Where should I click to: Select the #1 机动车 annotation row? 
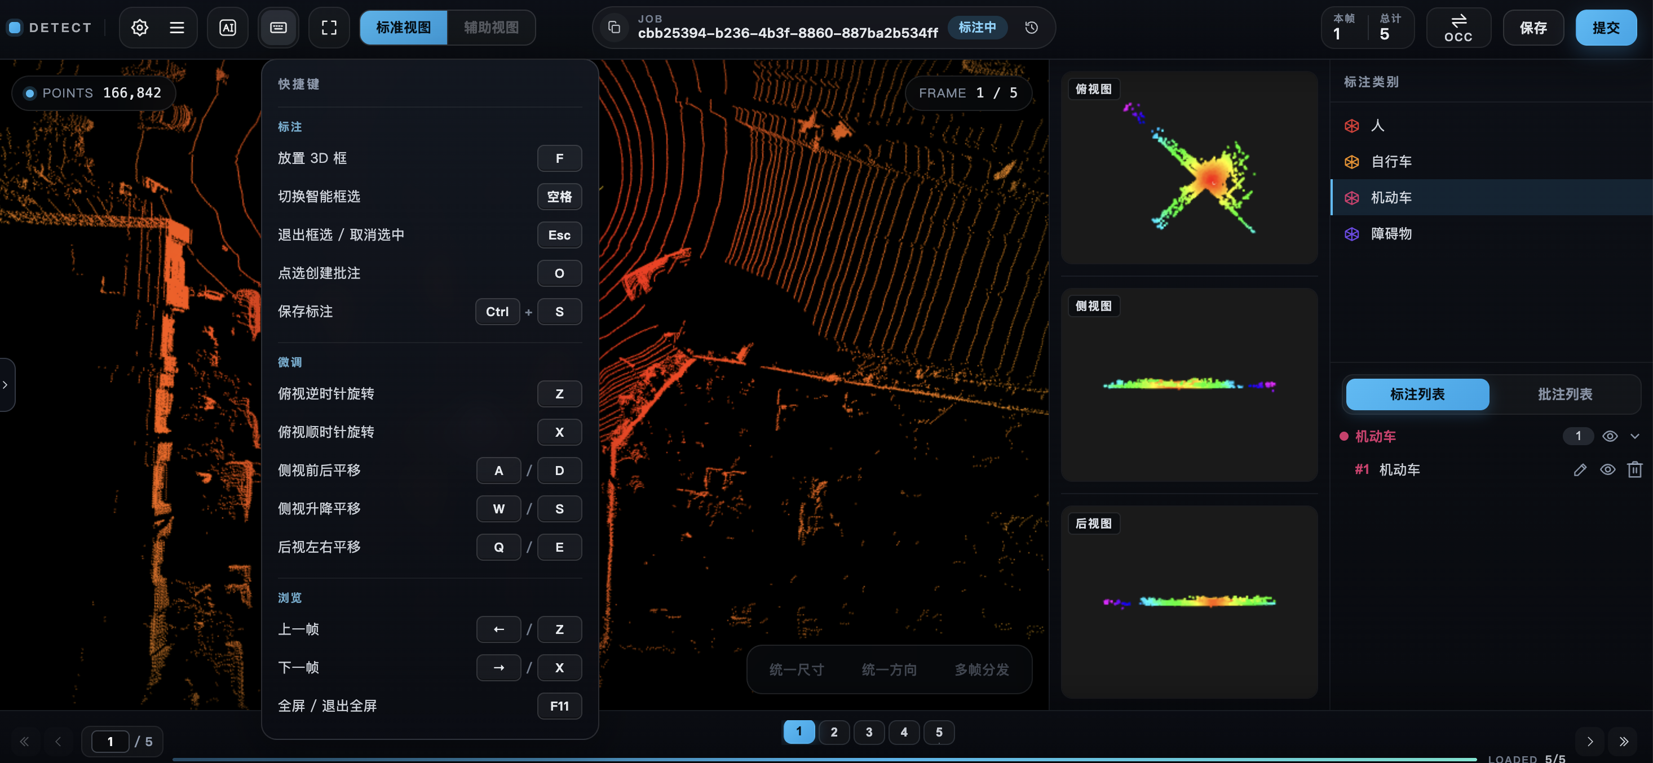pyautogui.click(x=1491, y=470)
